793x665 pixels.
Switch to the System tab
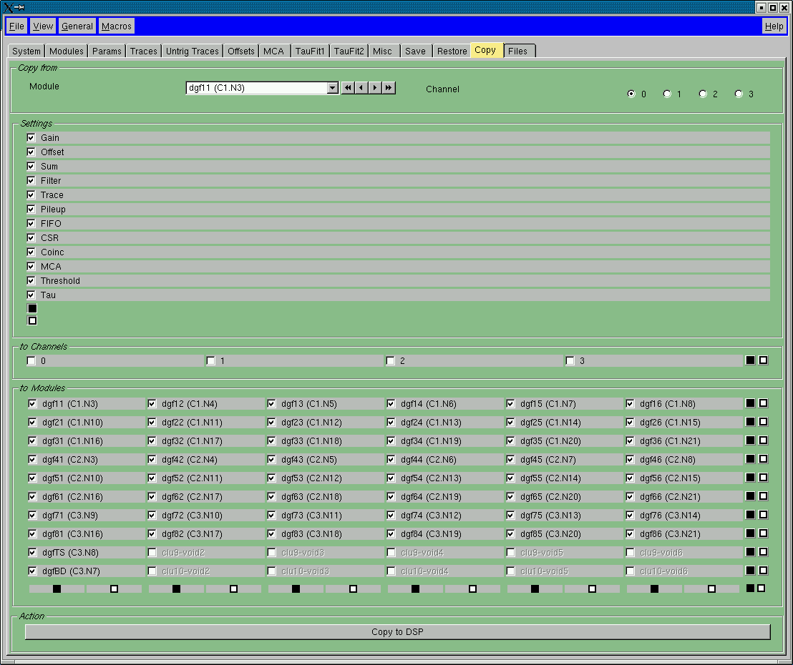[x=26, y=51]
